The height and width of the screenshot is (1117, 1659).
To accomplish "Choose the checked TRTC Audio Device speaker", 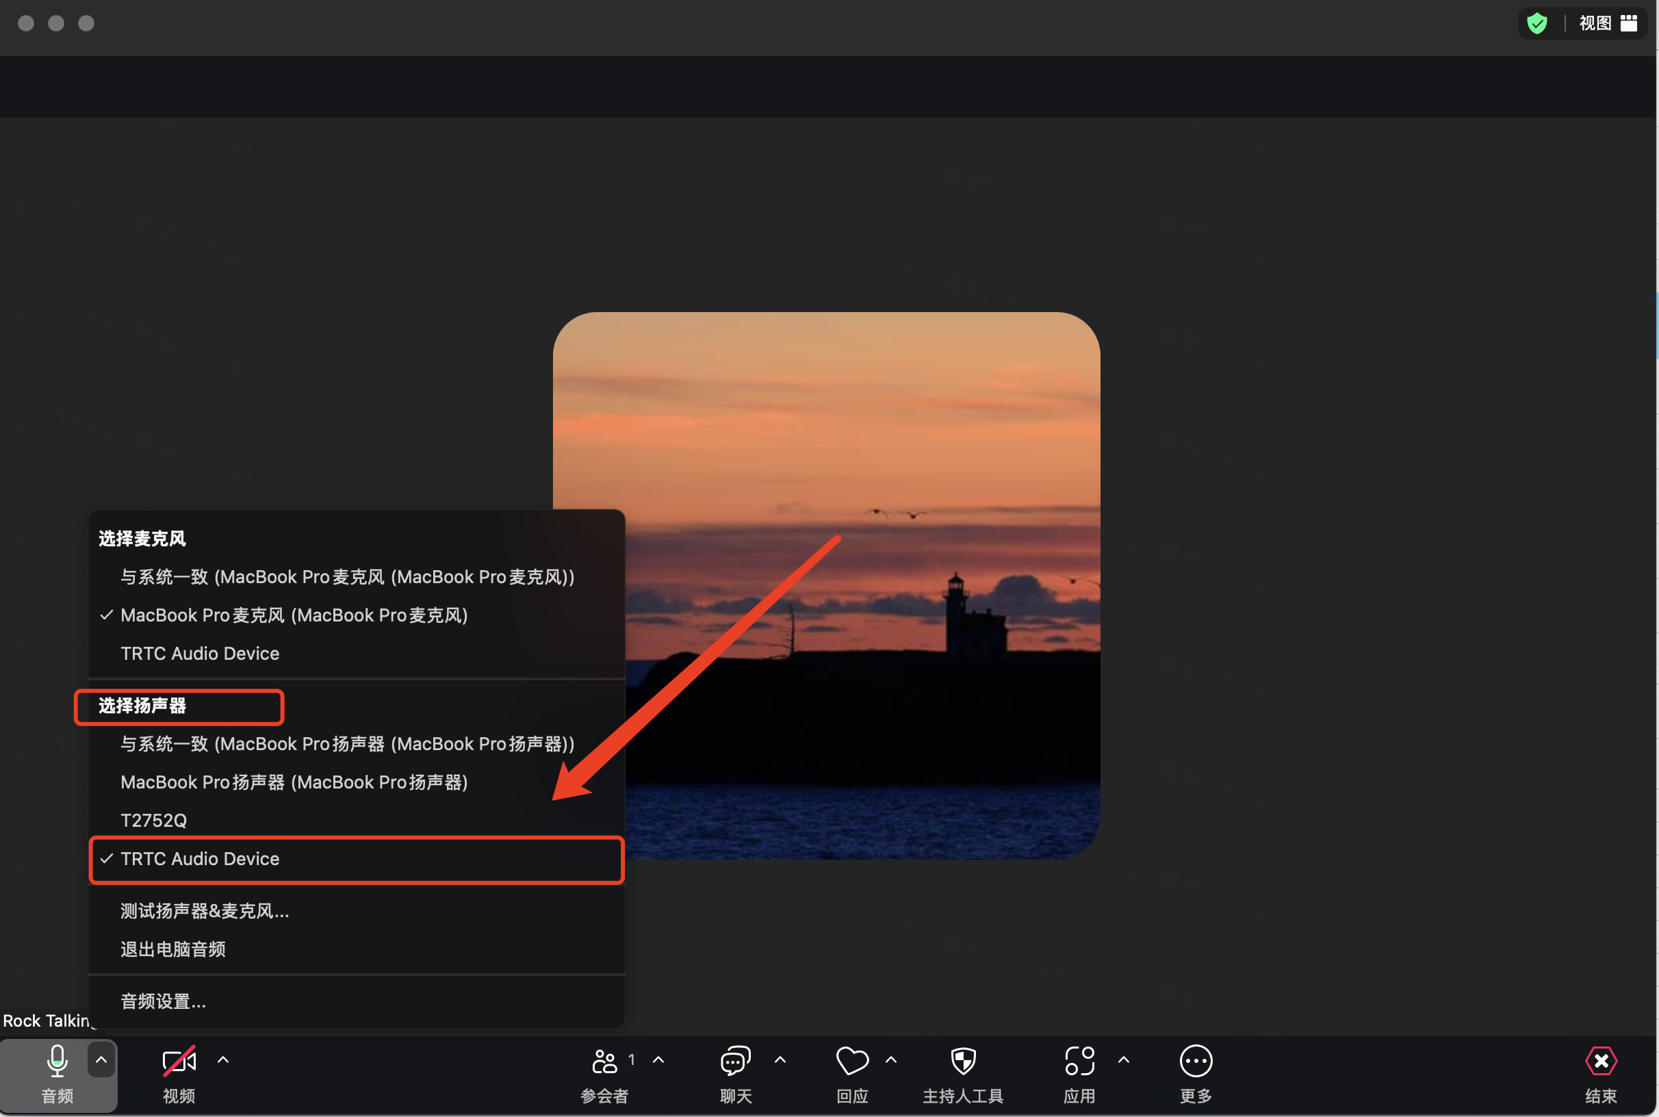I will pos(356,859).
